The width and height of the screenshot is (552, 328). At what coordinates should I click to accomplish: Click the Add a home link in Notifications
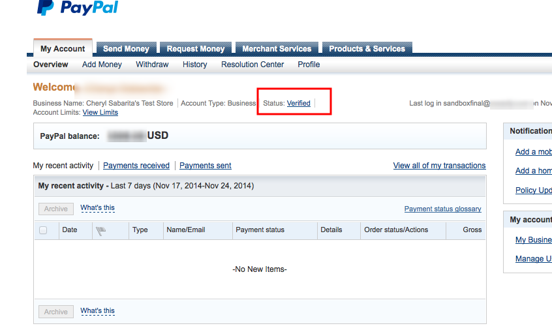[x=533, y=171]
